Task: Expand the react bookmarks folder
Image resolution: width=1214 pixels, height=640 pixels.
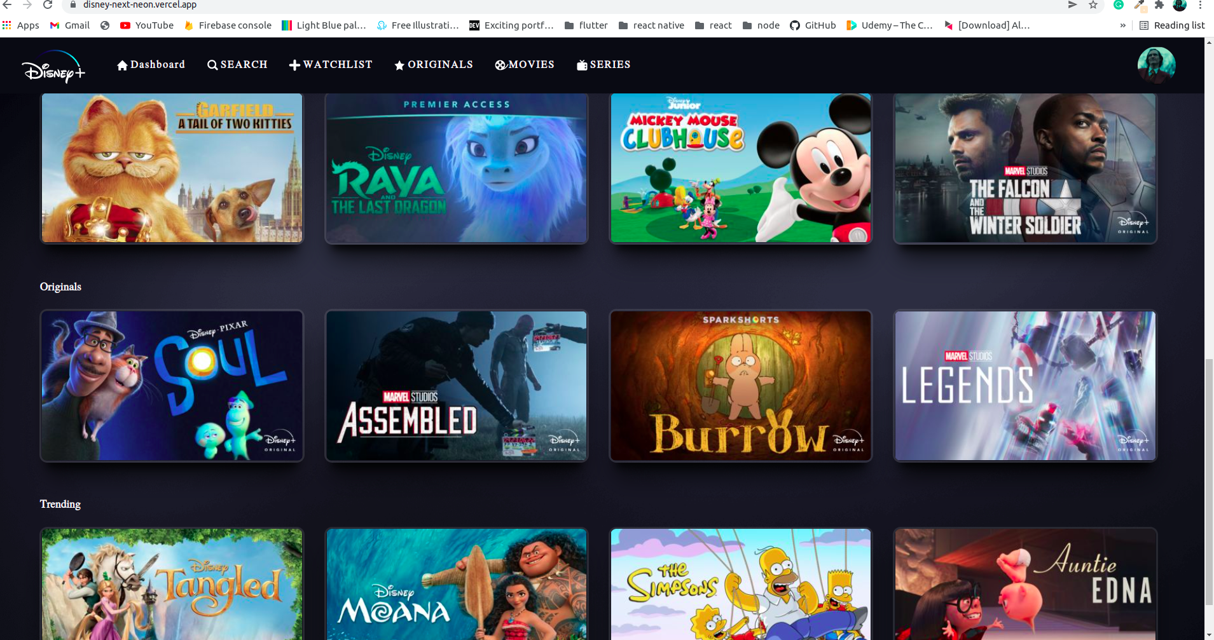Action: click(714, 25)
